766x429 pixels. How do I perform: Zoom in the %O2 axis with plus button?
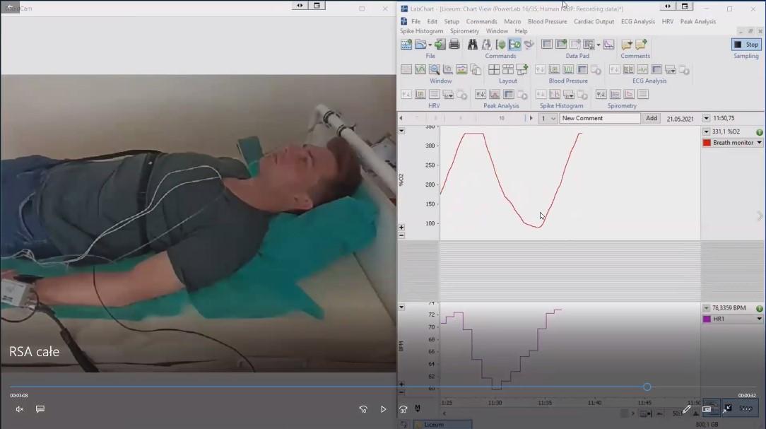pos(401,227)
